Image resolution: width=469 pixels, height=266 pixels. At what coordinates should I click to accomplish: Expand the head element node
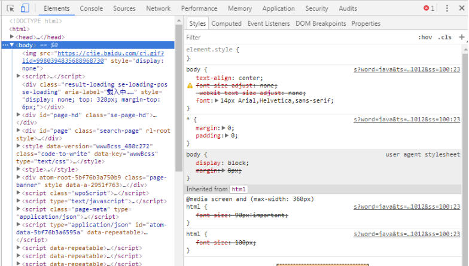click(12, 37)
